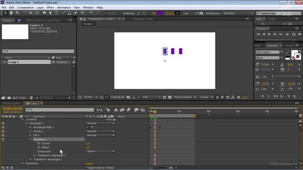Select the Zoom magnifier tool
The width and height of the screenshot is (303, 170).
click(x=17, y=13)
